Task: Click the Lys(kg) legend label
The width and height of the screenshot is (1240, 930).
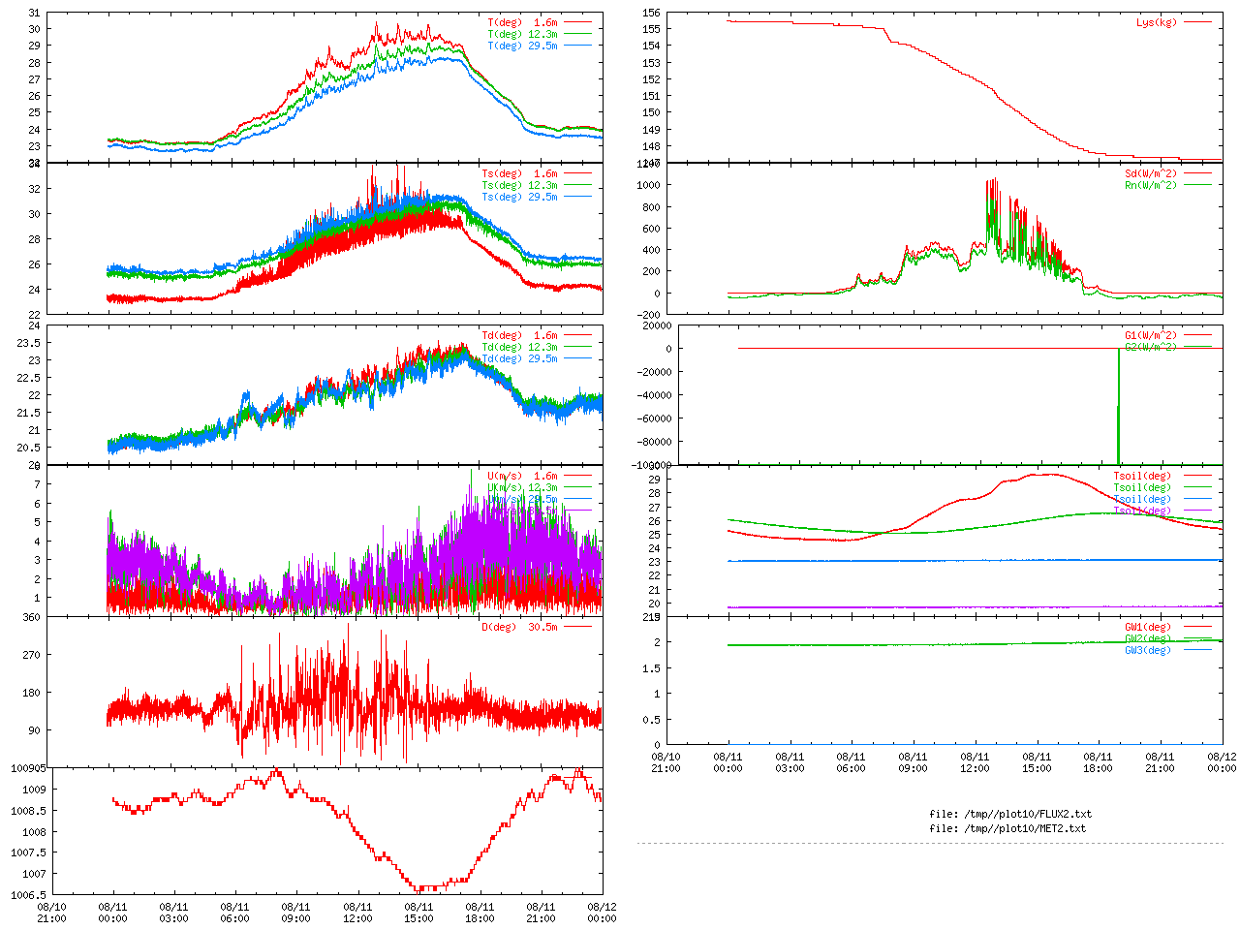Action: [x=1157, y=22]
